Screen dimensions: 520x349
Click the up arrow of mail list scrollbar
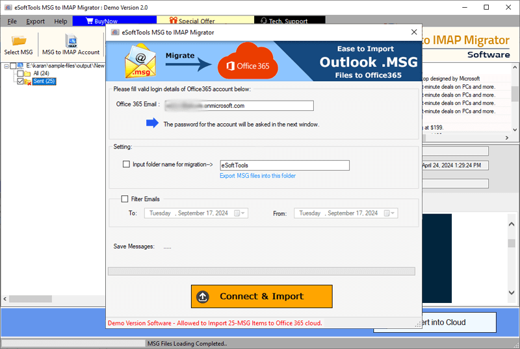(x=515, y=67)
